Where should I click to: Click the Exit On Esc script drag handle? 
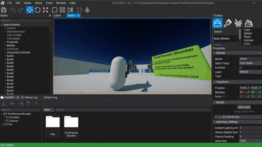tap(224, 117)
